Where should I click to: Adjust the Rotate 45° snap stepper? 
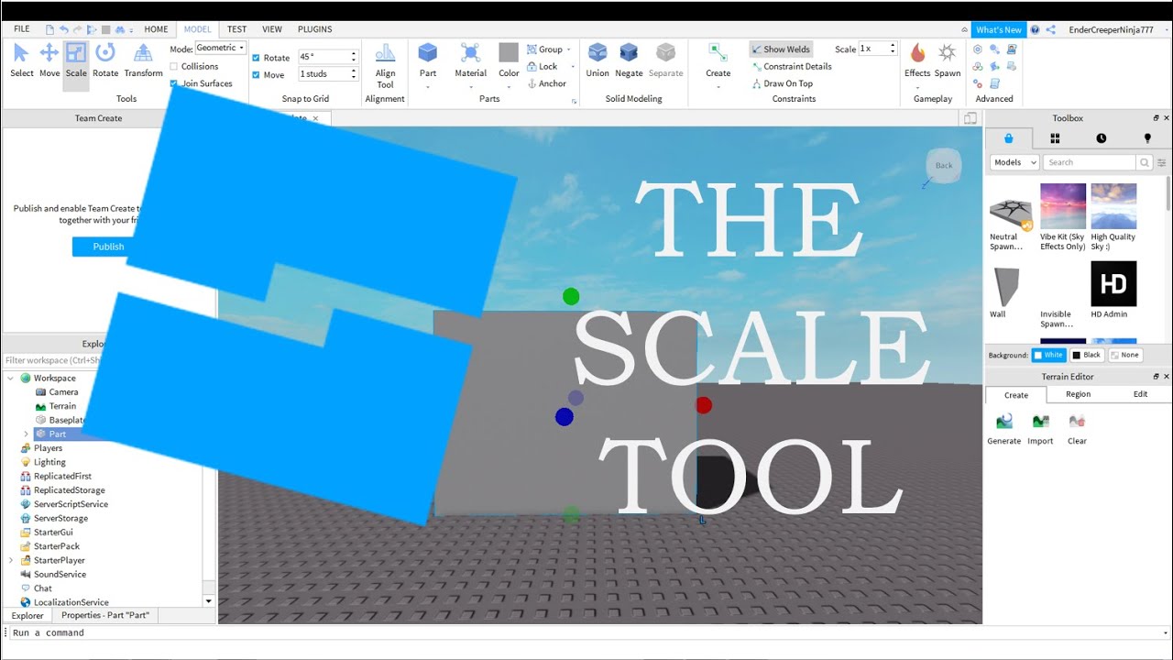354,57
